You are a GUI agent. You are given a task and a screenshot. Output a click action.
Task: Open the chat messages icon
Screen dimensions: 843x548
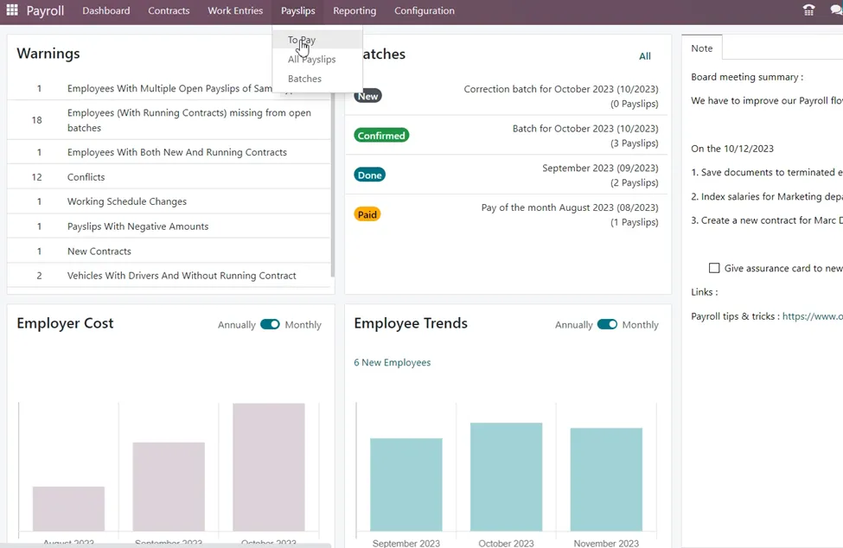[836, 10]
